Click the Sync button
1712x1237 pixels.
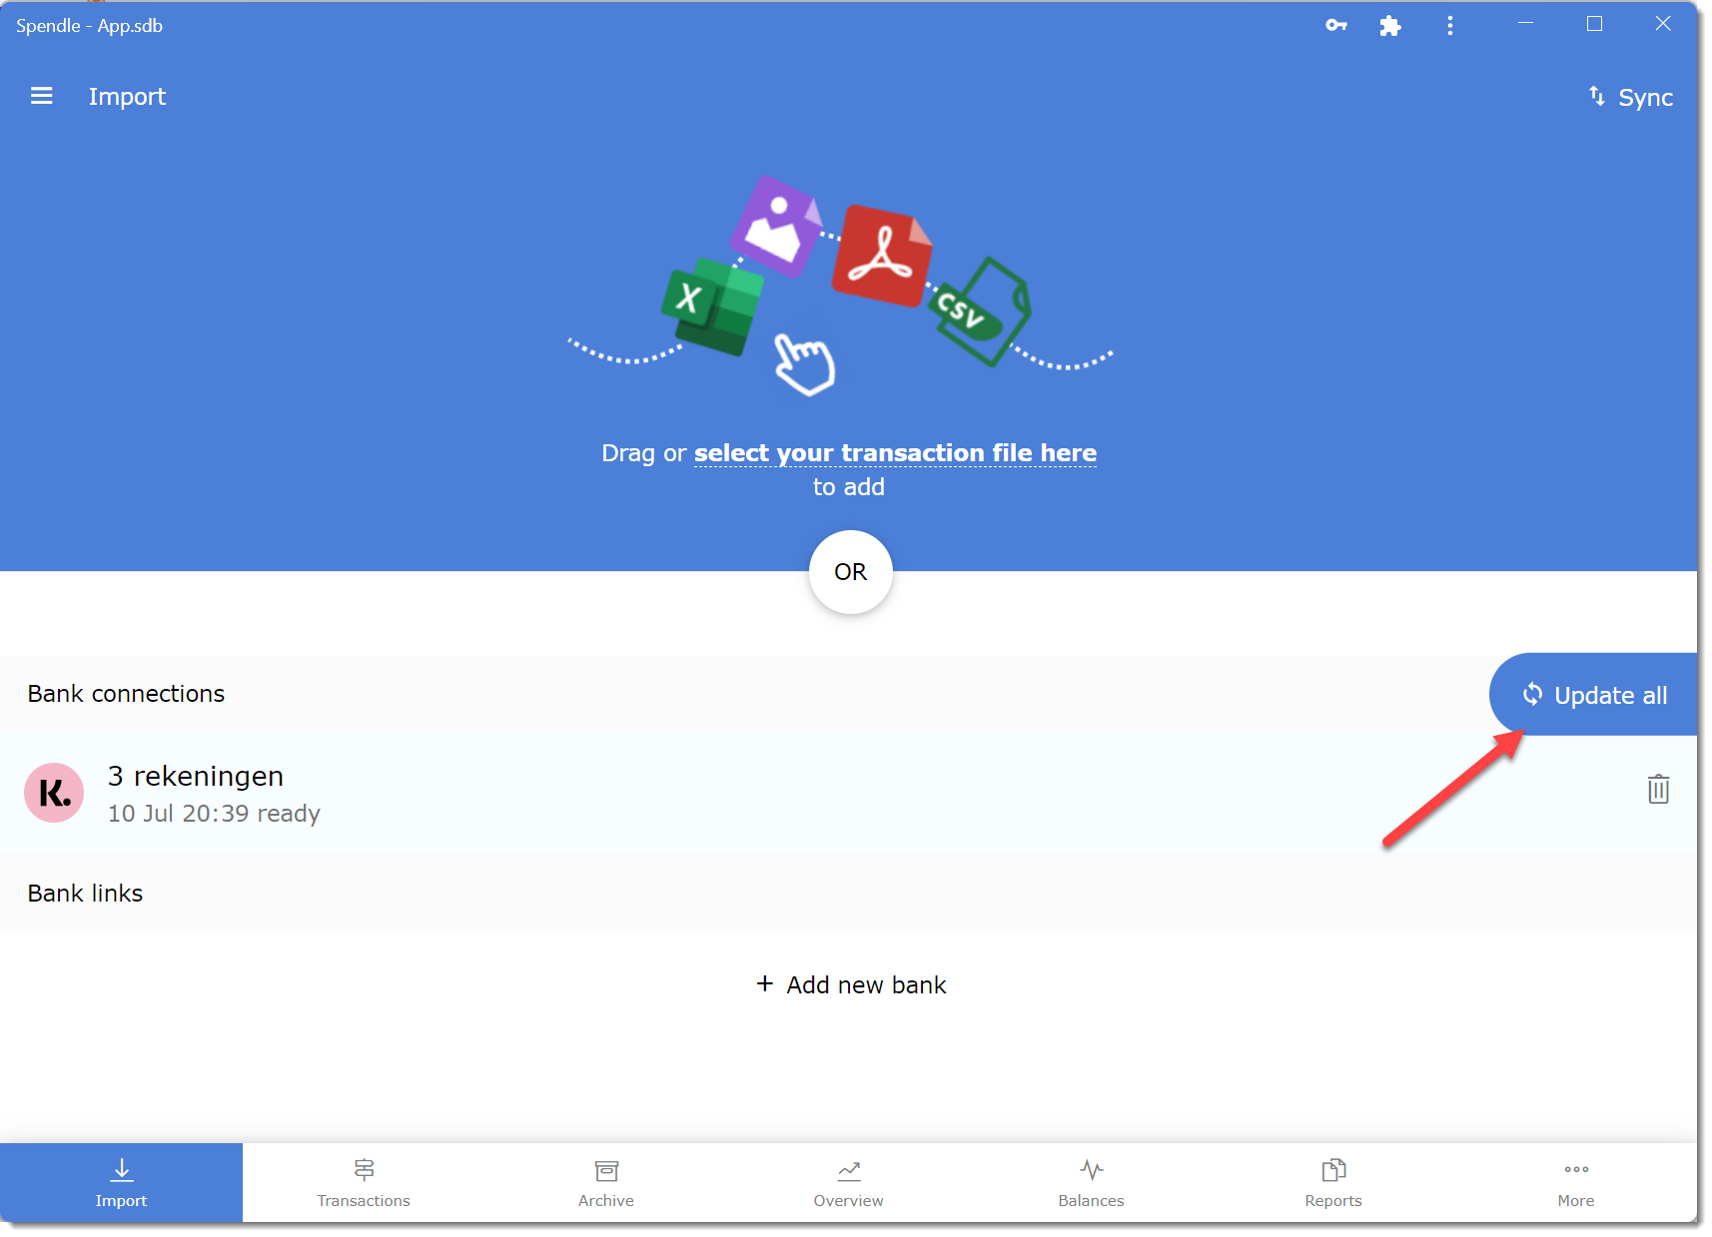coord(1630,97)
